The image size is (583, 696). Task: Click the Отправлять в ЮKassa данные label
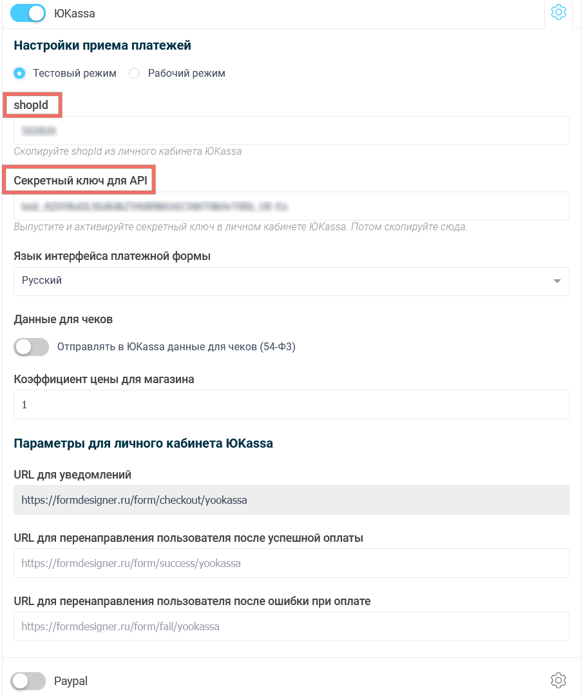point(176,347)
